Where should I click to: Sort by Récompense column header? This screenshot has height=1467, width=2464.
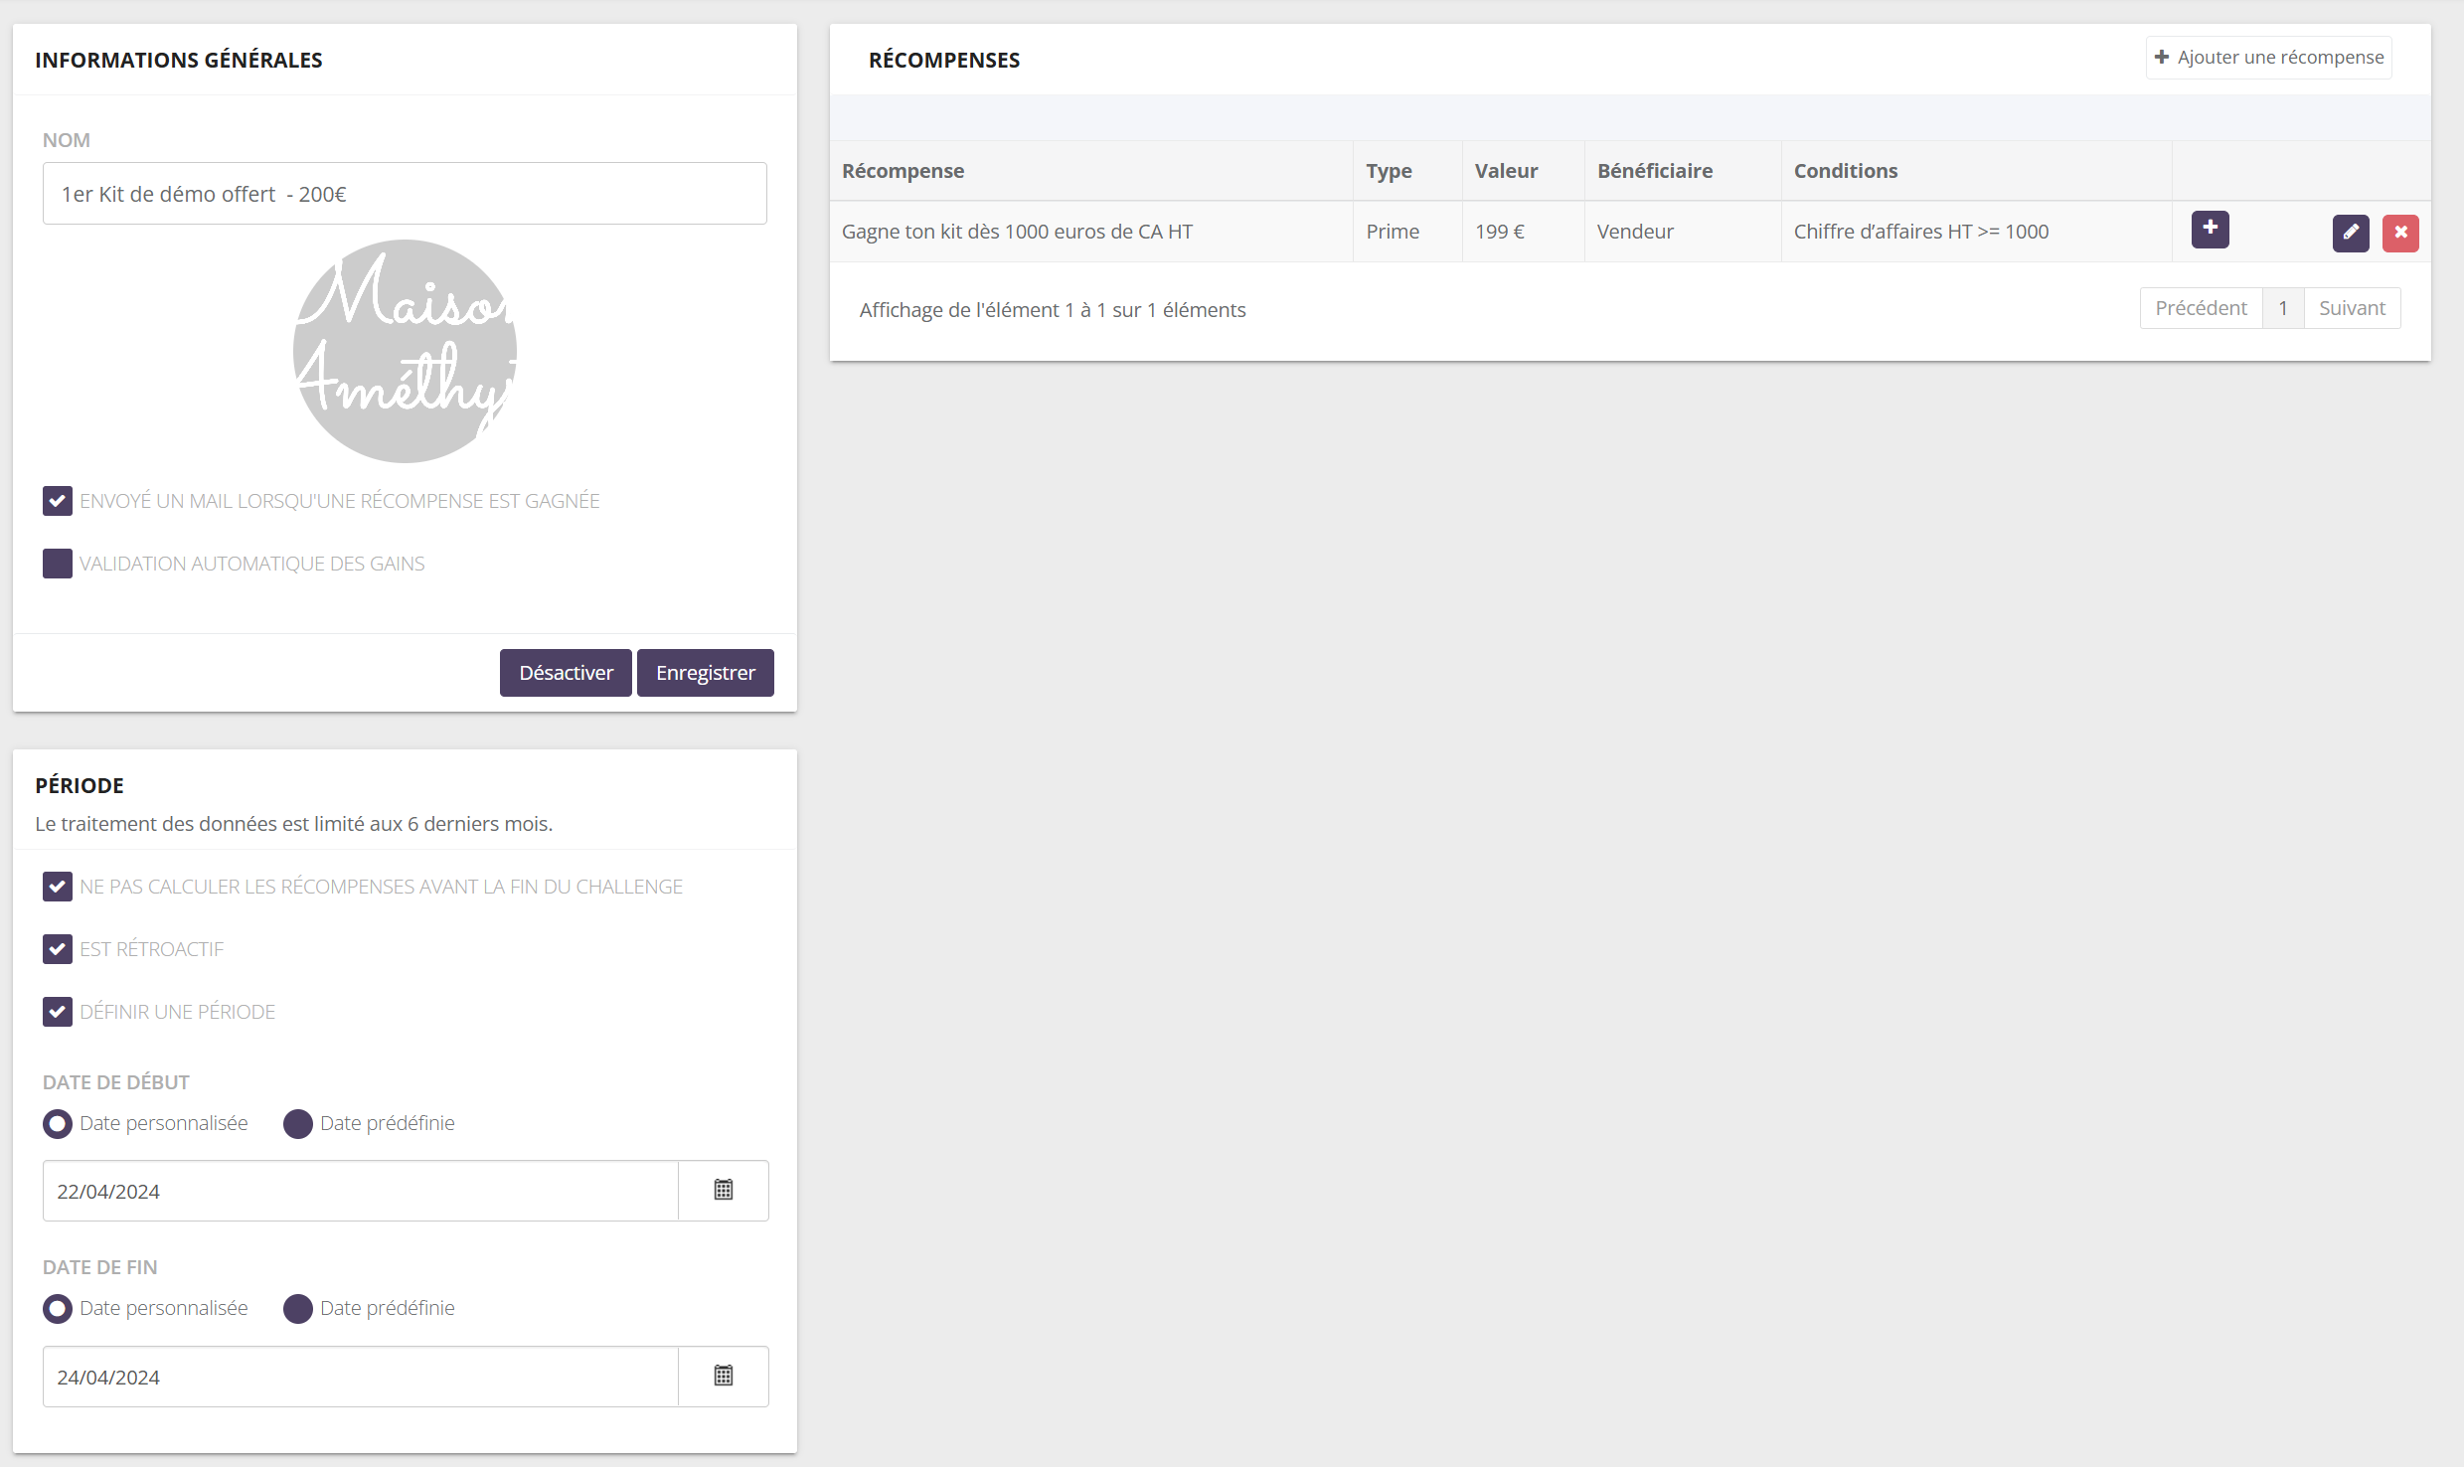pyautogui.click(x=1091, y=171)
